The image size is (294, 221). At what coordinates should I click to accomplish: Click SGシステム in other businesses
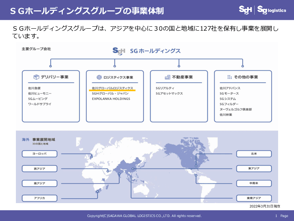pyautogui.click(x=228, y=99)
